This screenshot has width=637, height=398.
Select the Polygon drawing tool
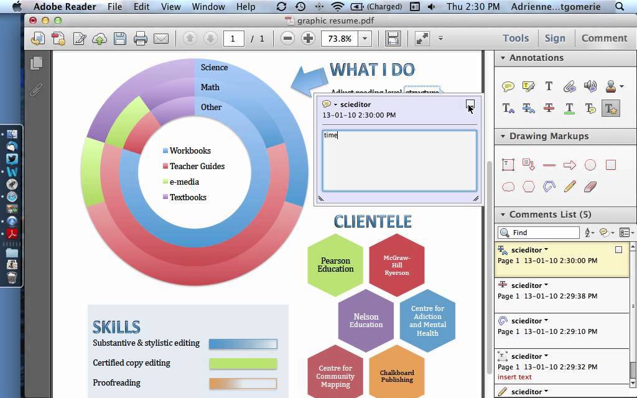click(528, 187)
